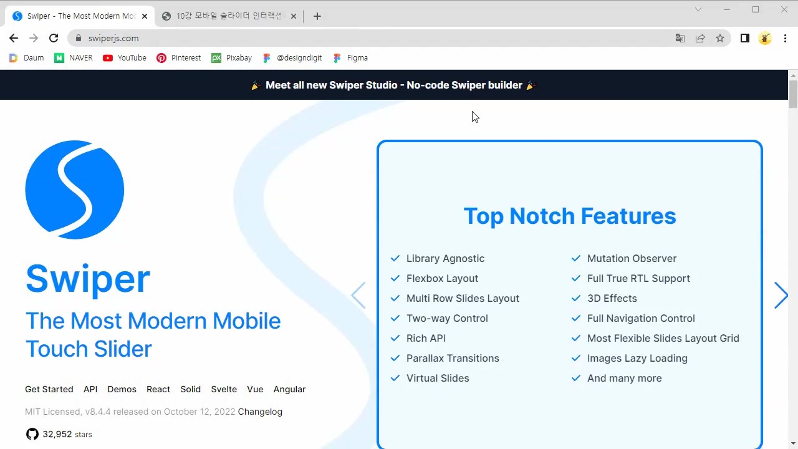Open the Changelog link
798x449 pixels.
pyautogui.click(x=260, y=412)
